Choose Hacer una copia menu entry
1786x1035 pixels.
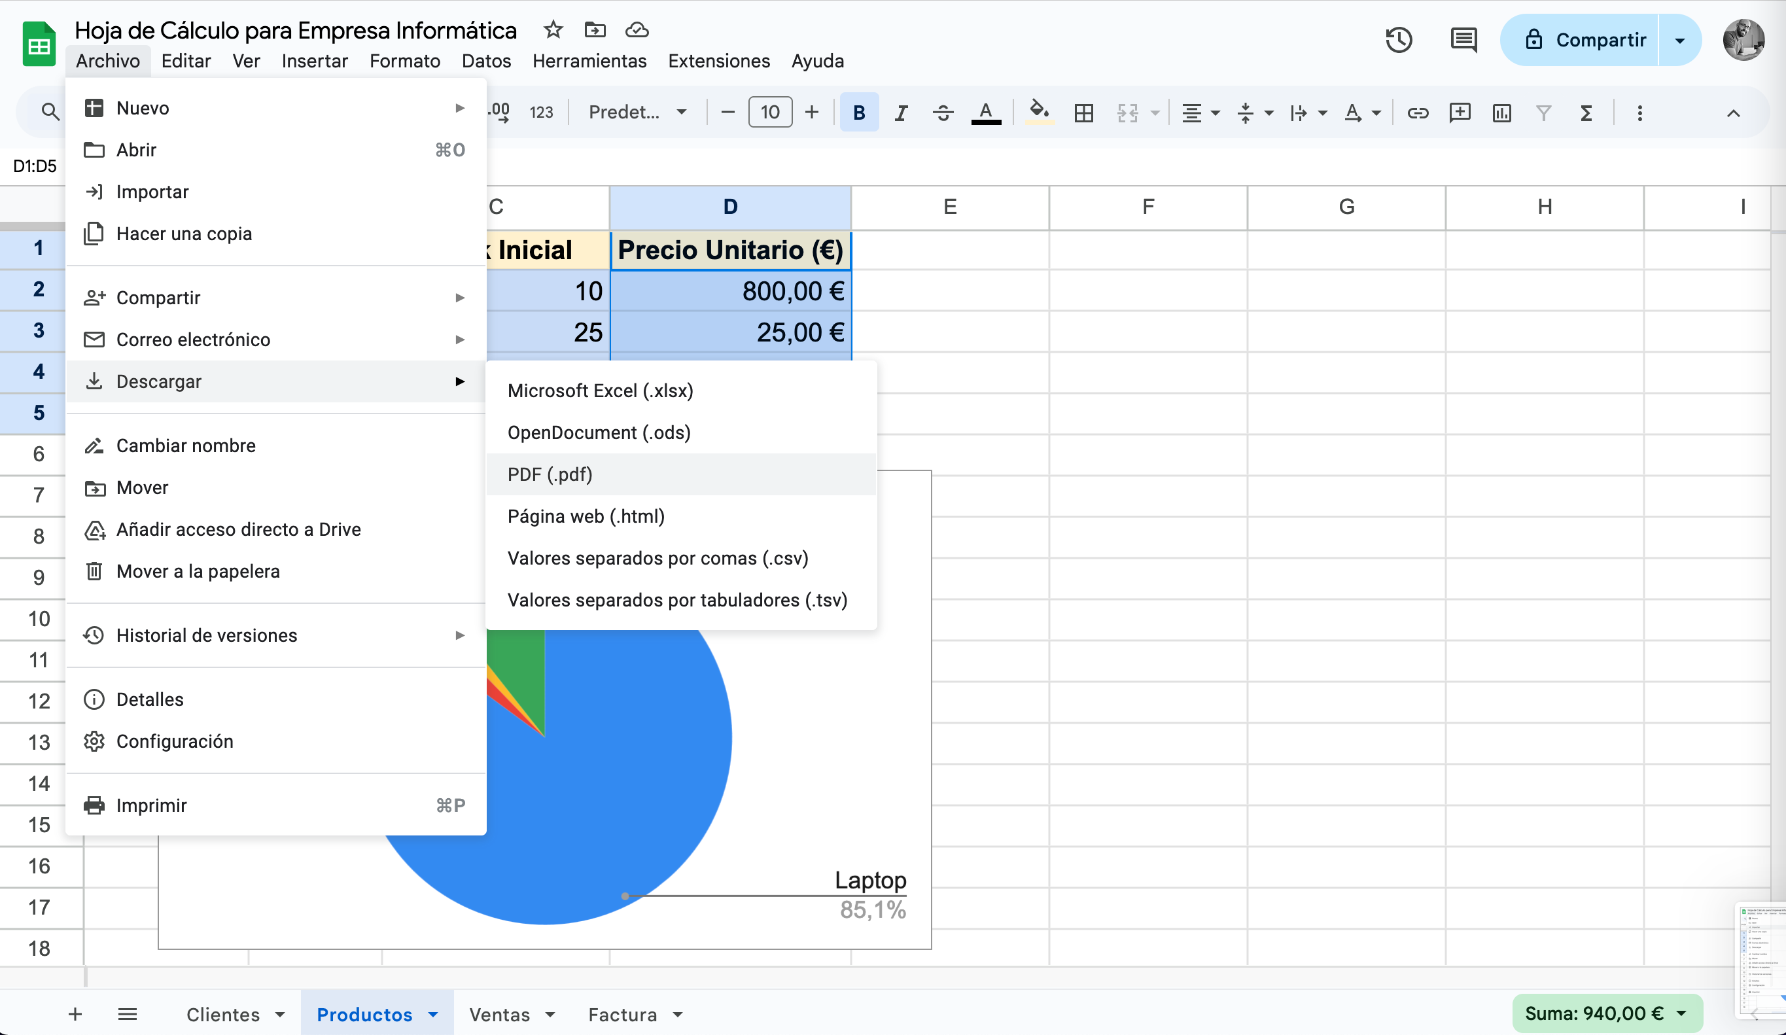coord(184,234)
